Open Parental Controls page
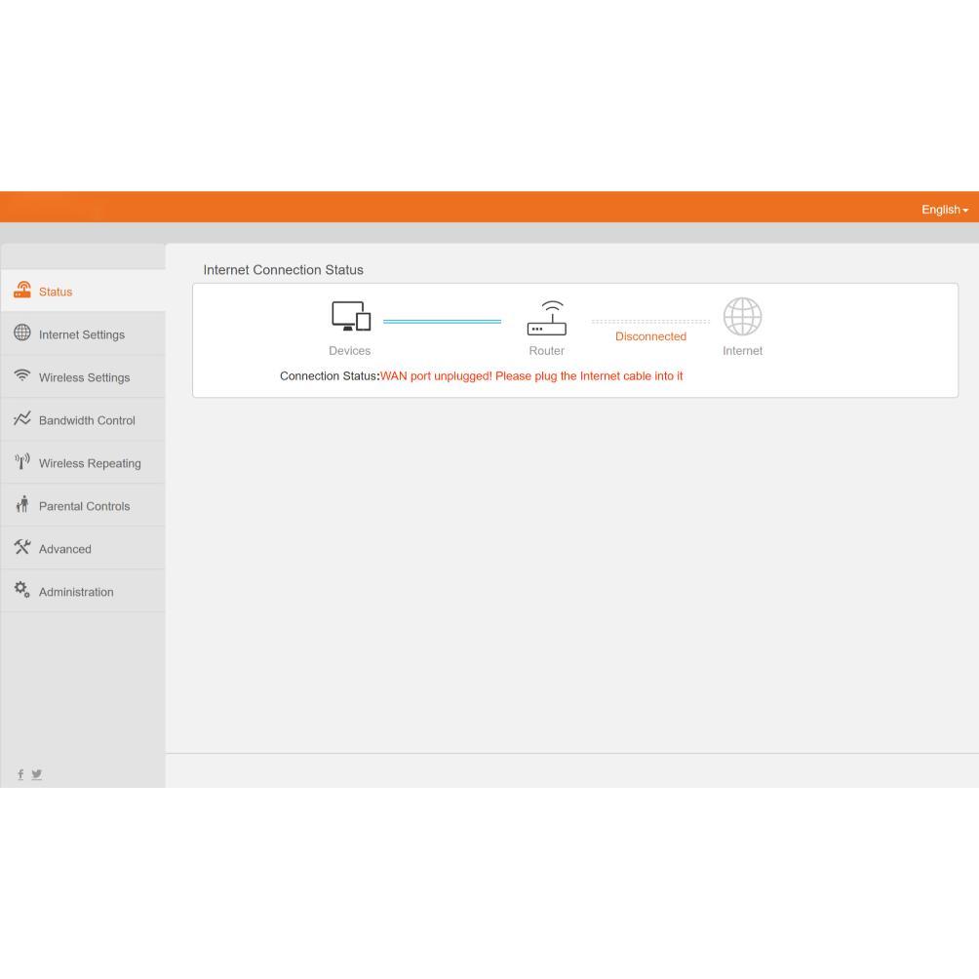The image size is (979, 979). point(83,506)
